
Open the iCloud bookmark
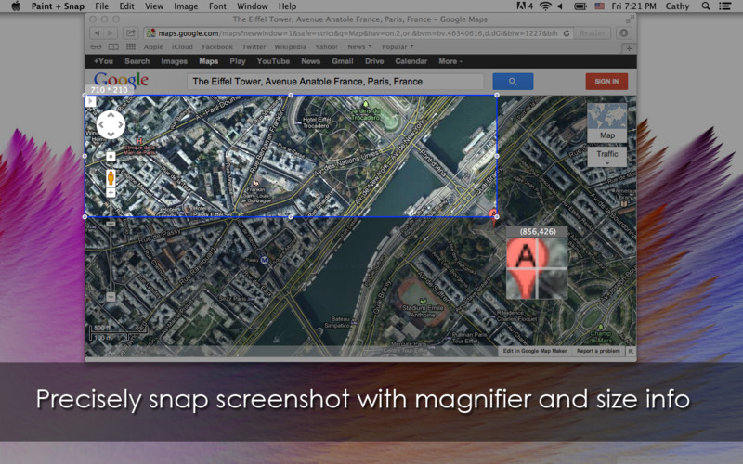[182, 47]
